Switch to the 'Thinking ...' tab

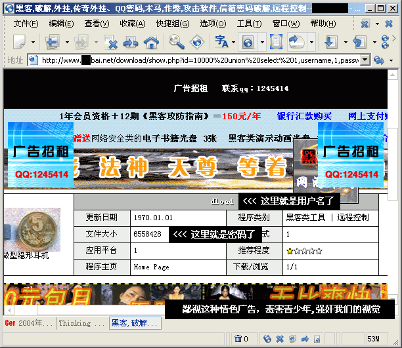click(81, 323)
